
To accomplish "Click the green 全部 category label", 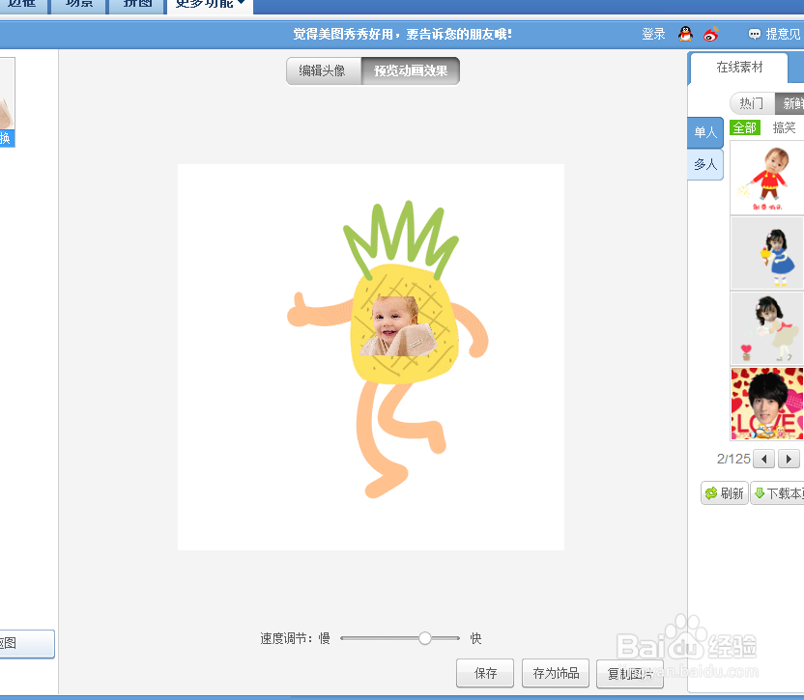I will (745, 126).
